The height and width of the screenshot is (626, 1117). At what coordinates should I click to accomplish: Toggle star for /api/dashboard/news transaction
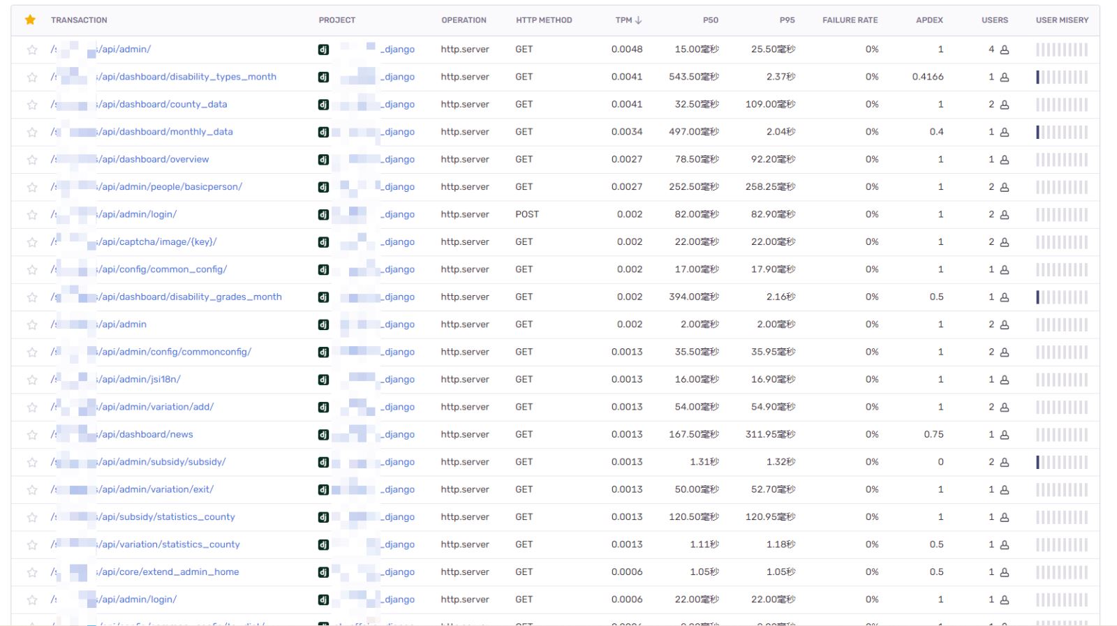point(32,435)
